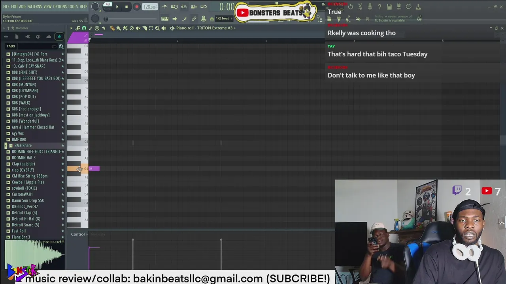Open the piano roll main menu arrow
This screenshot has height=284, width=506.
[71, 28]
